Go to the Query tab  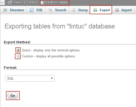[x=79, y=10]
